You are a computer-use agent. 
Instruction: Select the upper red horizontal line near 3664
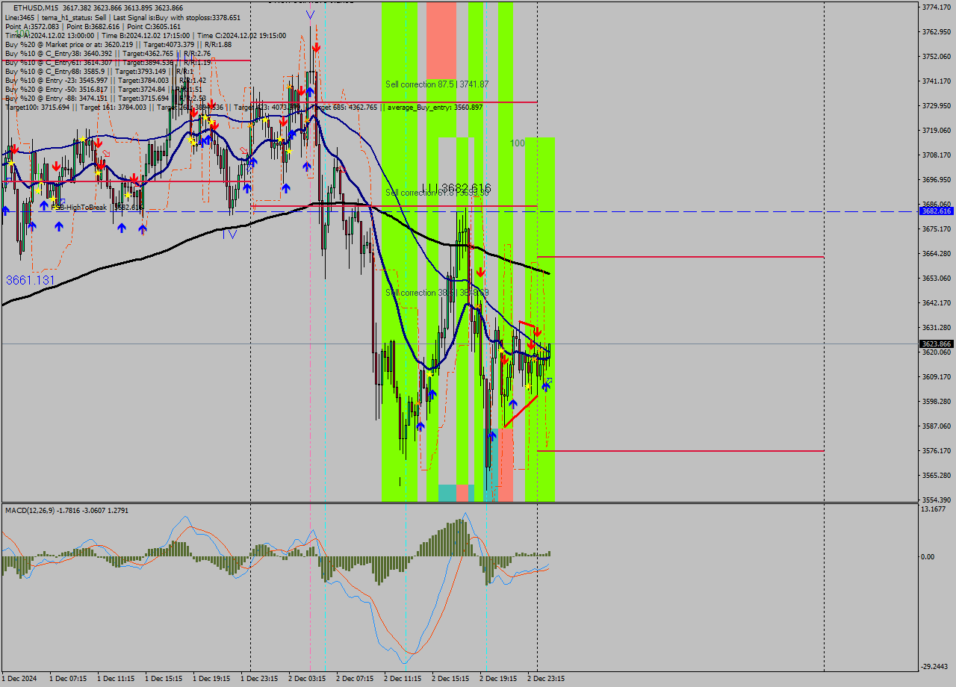point(680,257)
